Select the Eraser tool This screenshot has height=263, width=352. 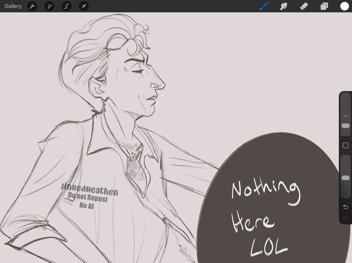[x=304, y=6]
